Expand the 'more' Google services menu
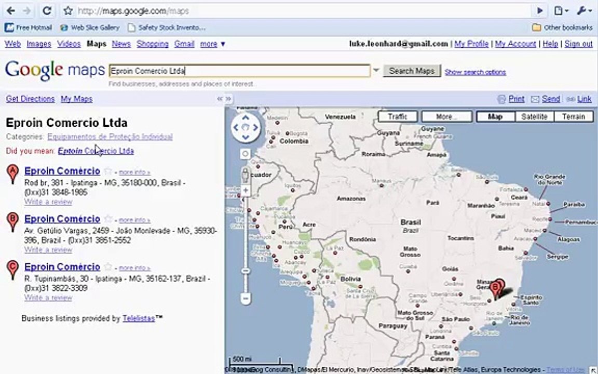Viewport: 598px width, 374px height. coord(213,44)
